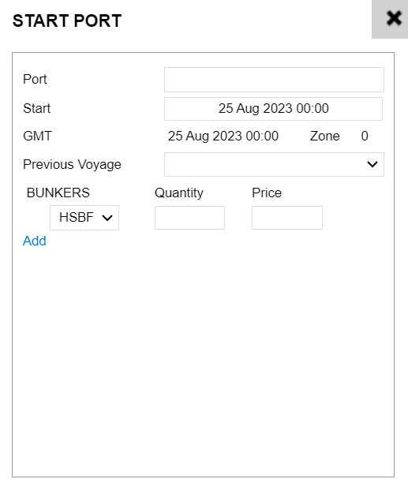This screenshot has height=490, width=408.
Task: Close the Start Port dialog
Action: click(390, 19)
